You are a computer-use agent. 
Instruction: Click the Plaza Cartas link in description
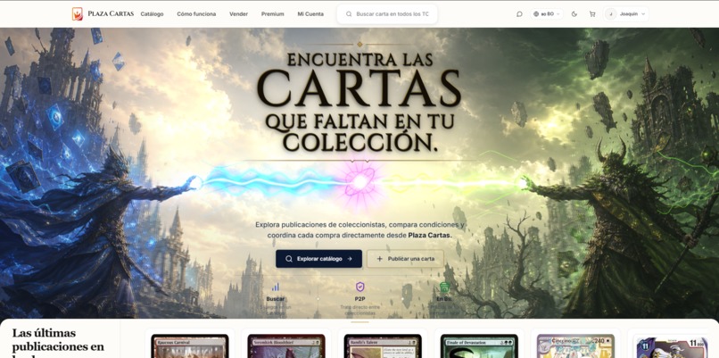pos(430,235)
